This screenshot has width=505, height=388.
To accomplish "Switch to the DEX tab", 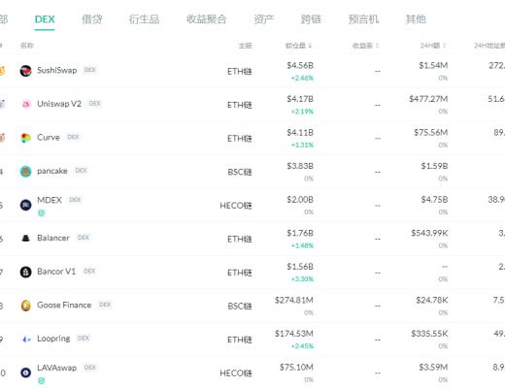I will [x=45, y=19].
